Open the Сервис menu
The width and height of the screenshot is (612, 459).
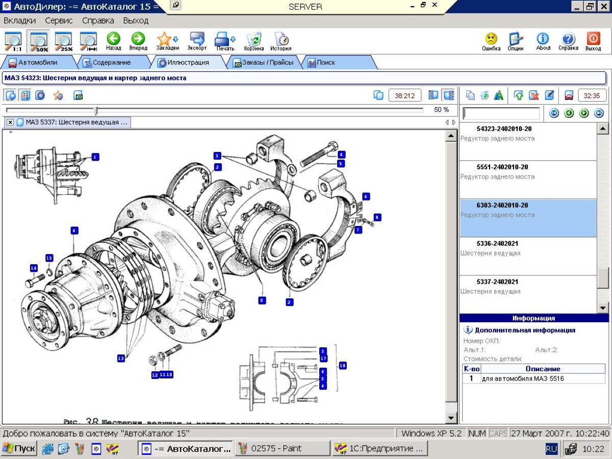(59, 21)
